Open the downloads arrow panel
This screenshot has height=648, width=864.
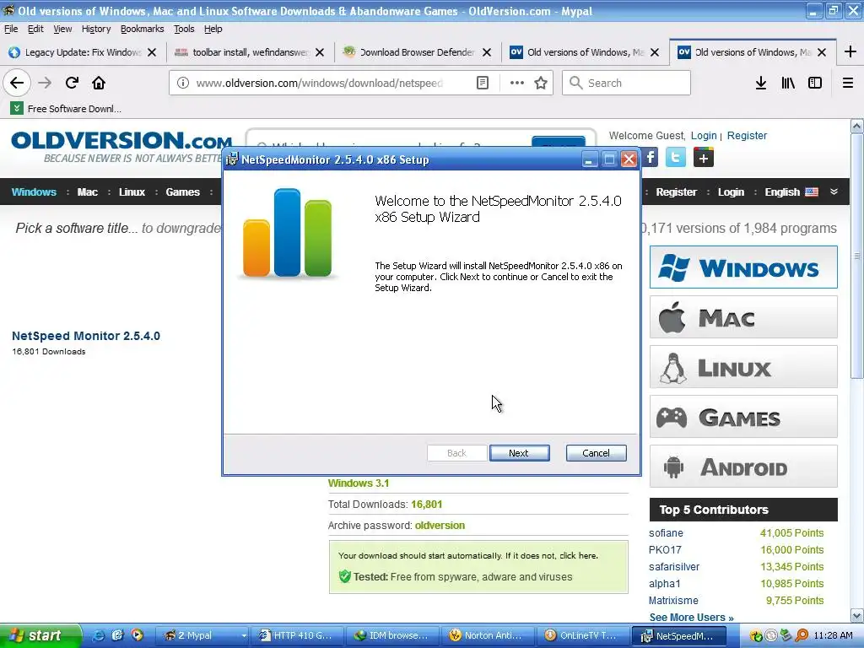761,83
